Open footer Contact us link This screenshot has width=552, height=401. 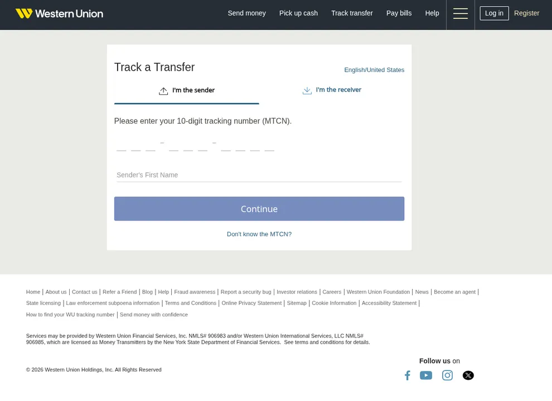85,292
